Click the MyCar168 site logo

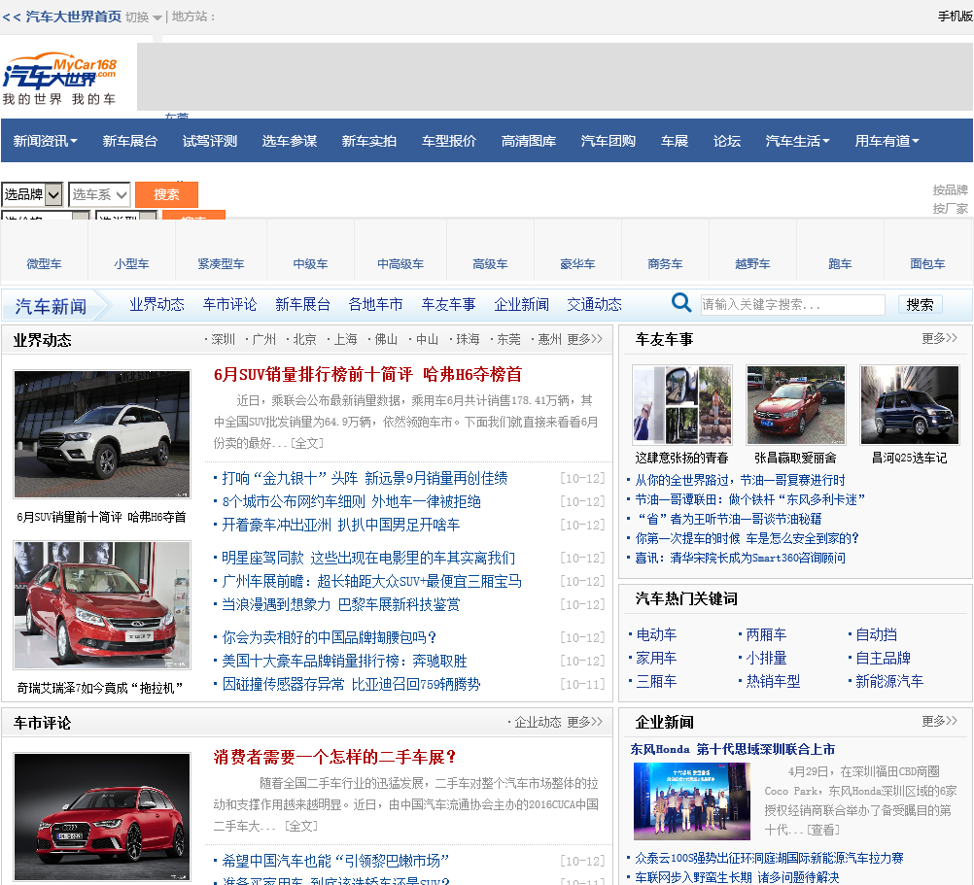coord(59,76)
